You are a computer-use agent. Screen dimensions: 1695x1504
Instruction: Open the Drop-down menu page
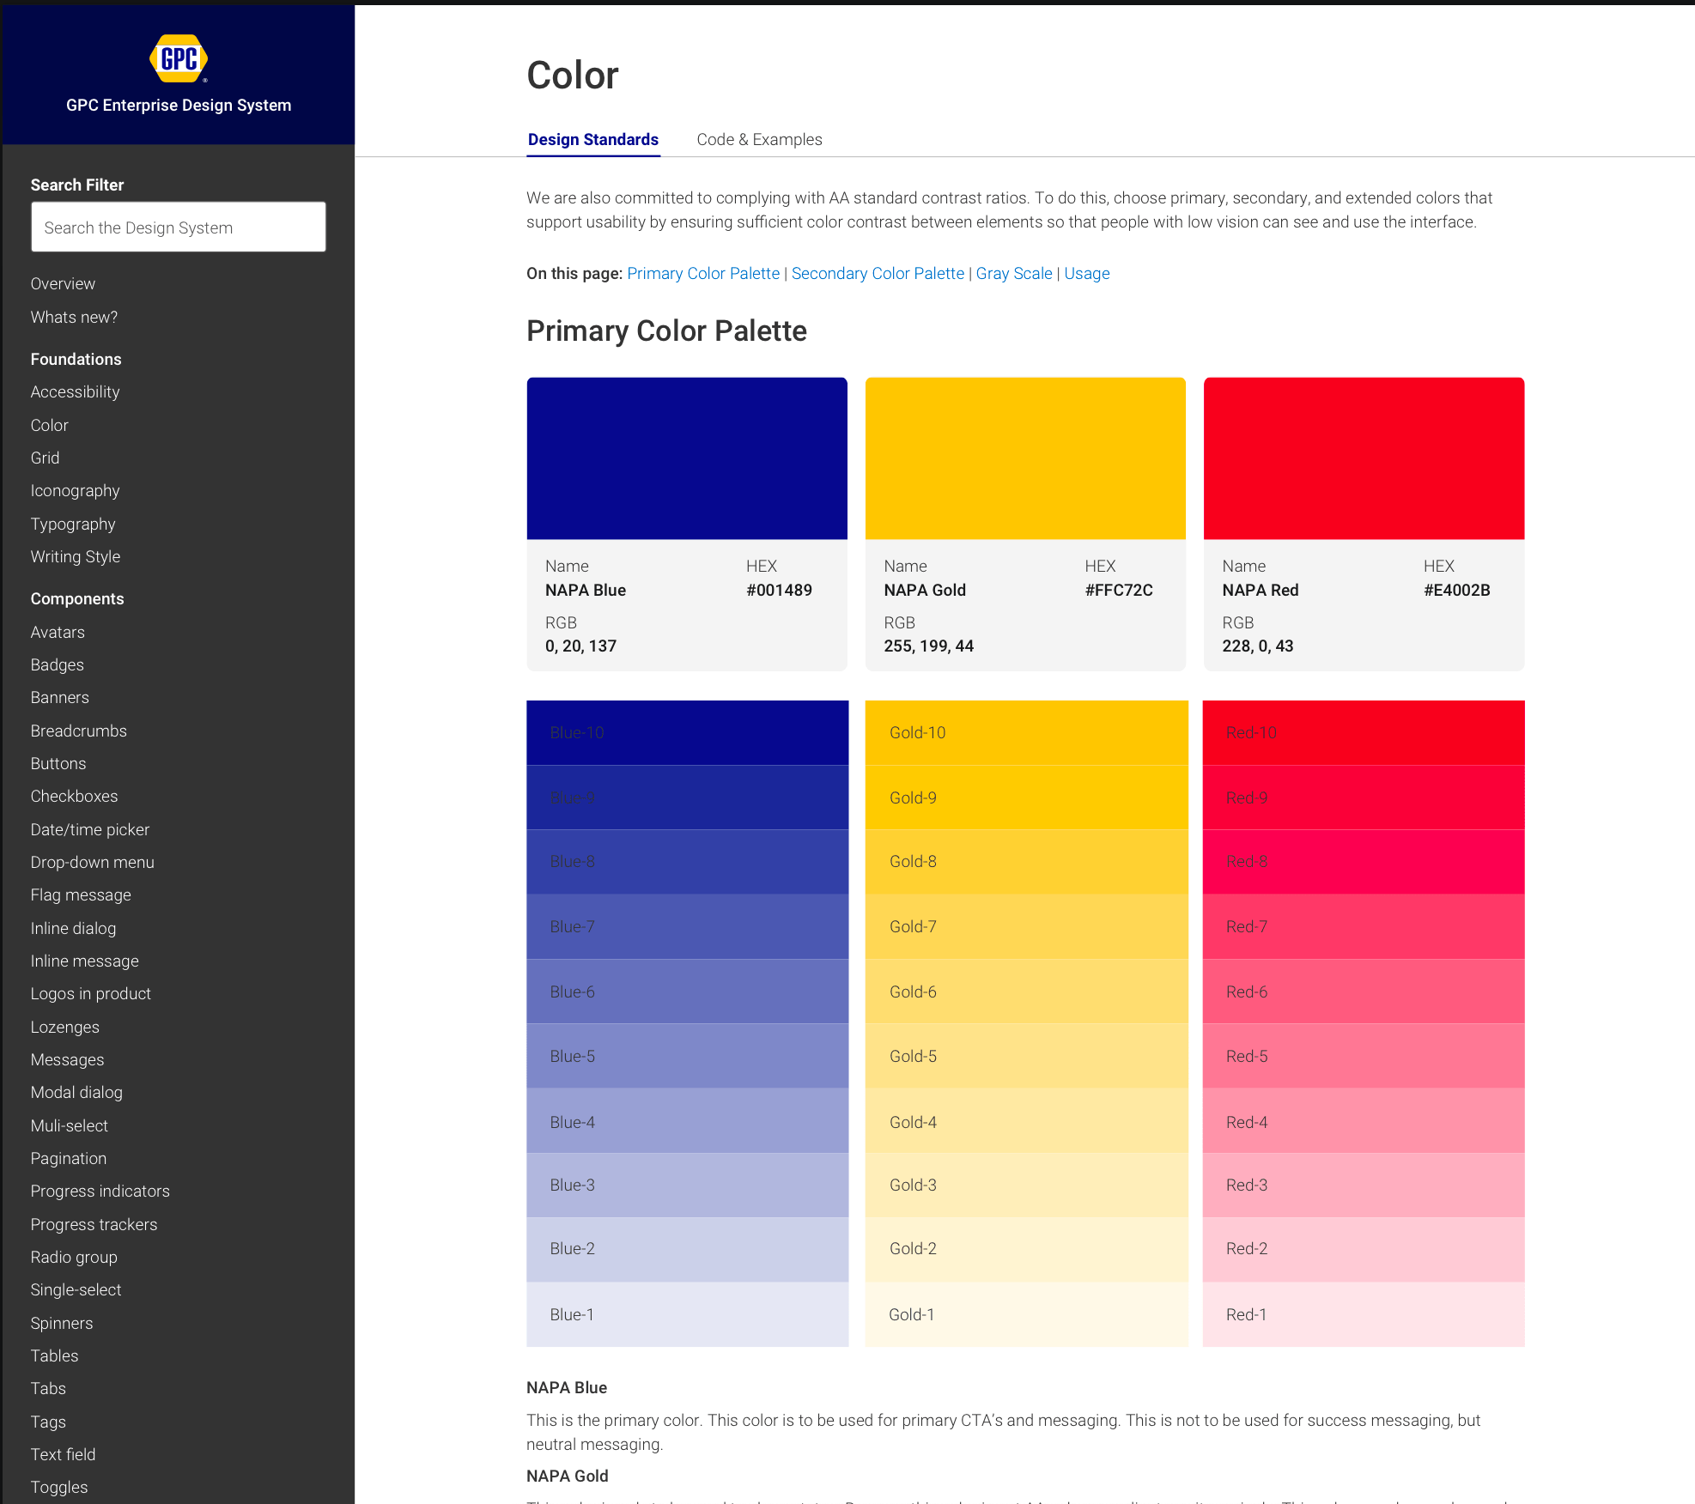pos(92,862)
